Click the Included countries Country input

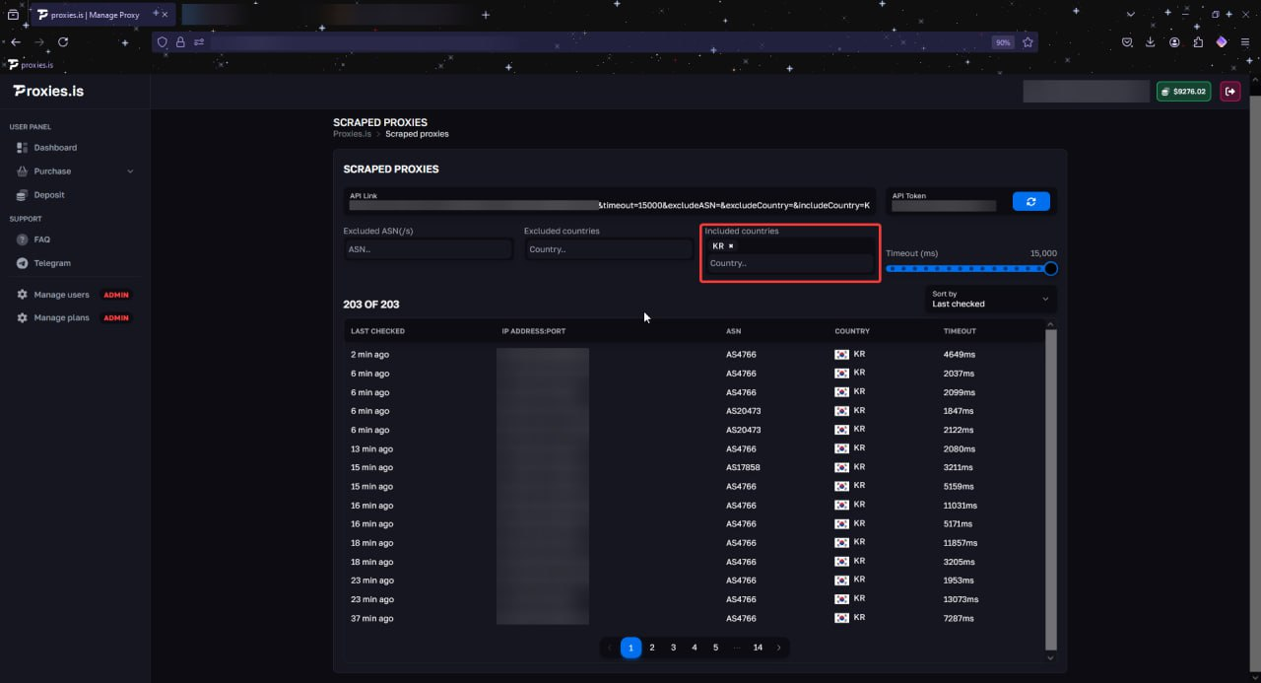[789, 263]
